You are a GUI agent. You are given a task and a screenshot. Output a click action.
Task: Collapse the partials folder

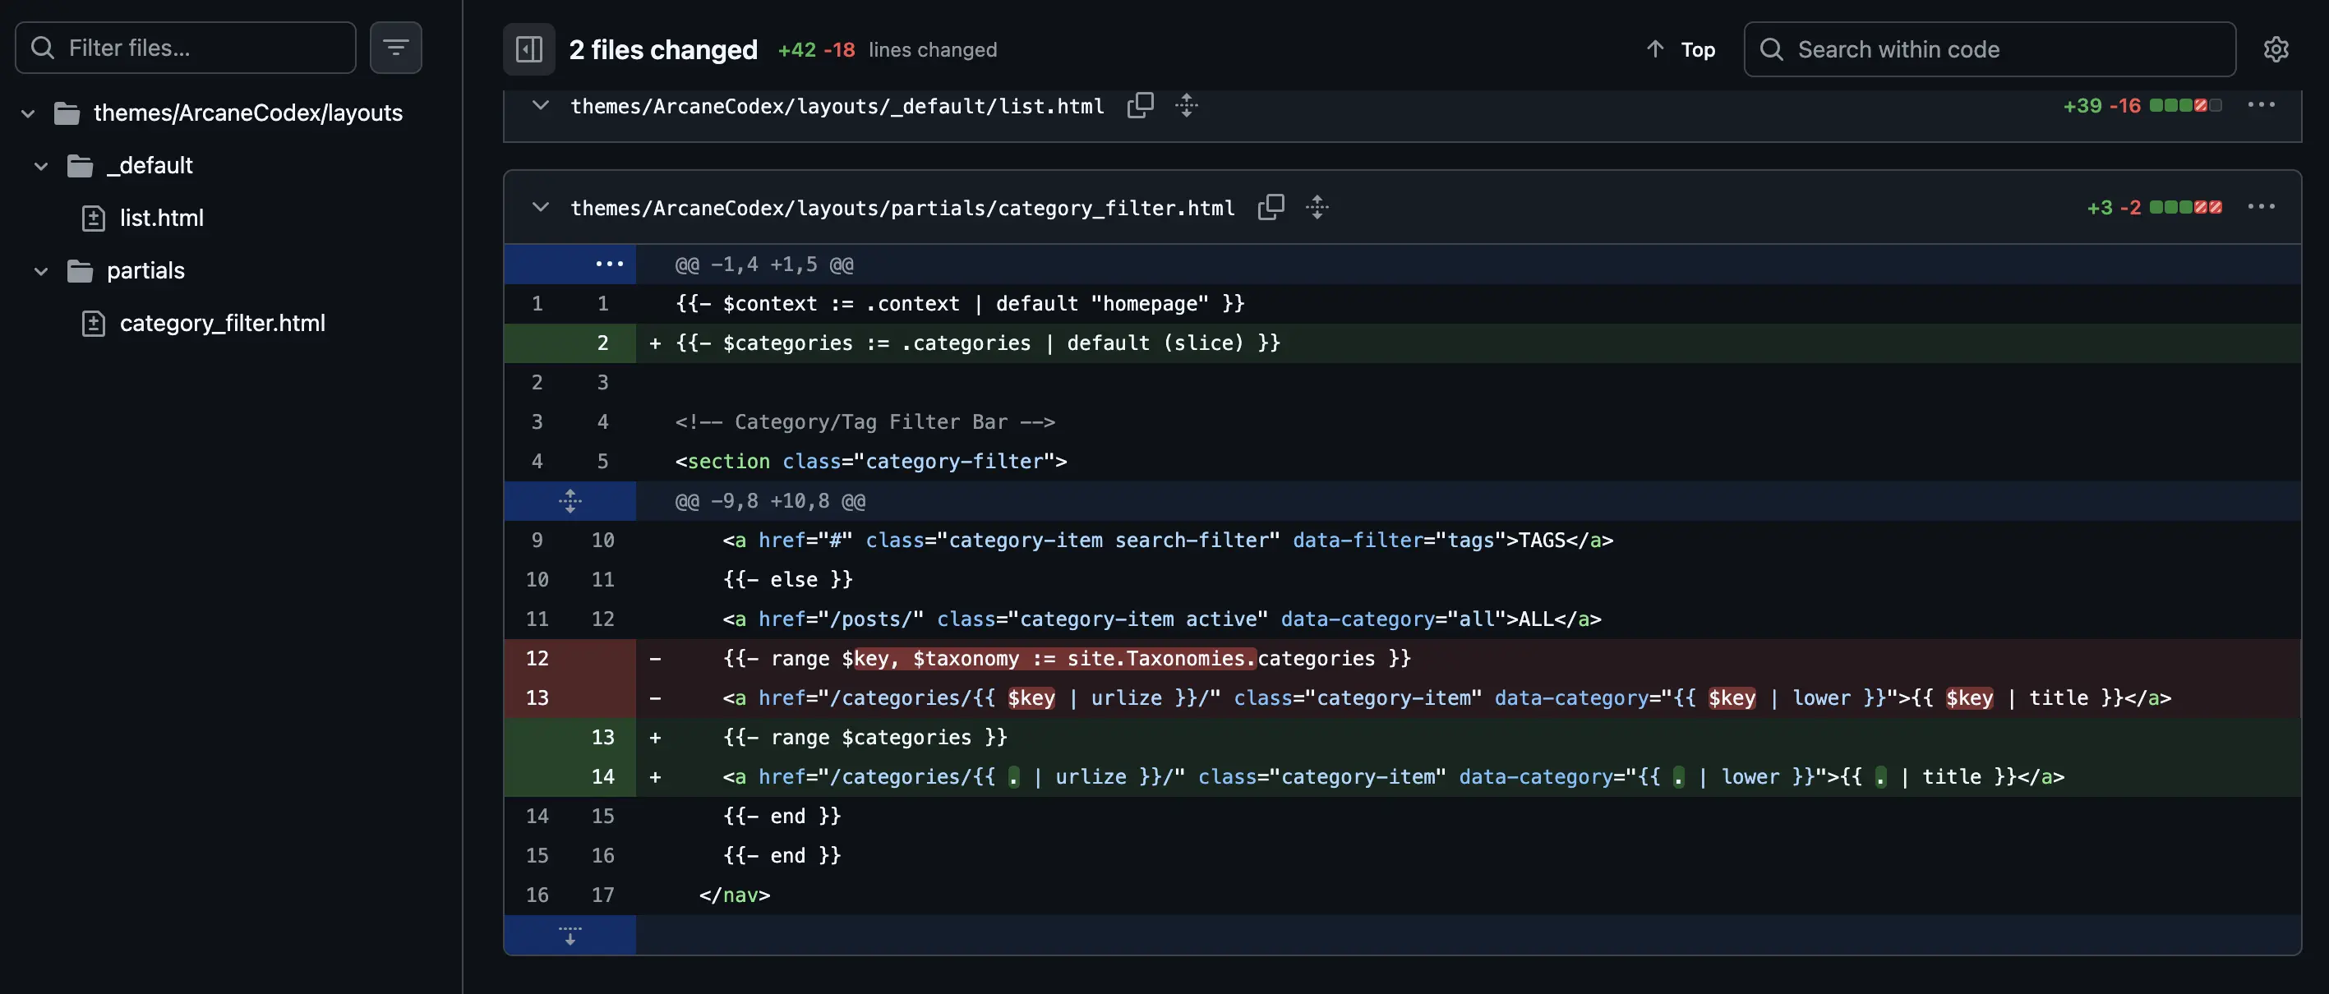pos(41,270)
